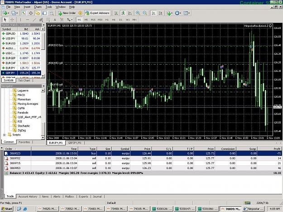Viewport: 283px width, 212px height.
Task: Click the Zoom Out magnifier icon
Action: [x=145, y=13]
